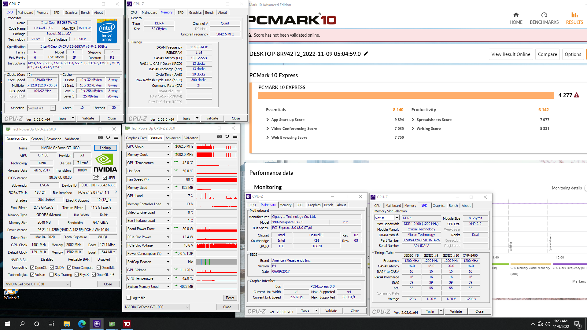The image size is (587, 330).
Task: Click BIOS share/export icon in GPU-Z
Action: tap(96, 178)
